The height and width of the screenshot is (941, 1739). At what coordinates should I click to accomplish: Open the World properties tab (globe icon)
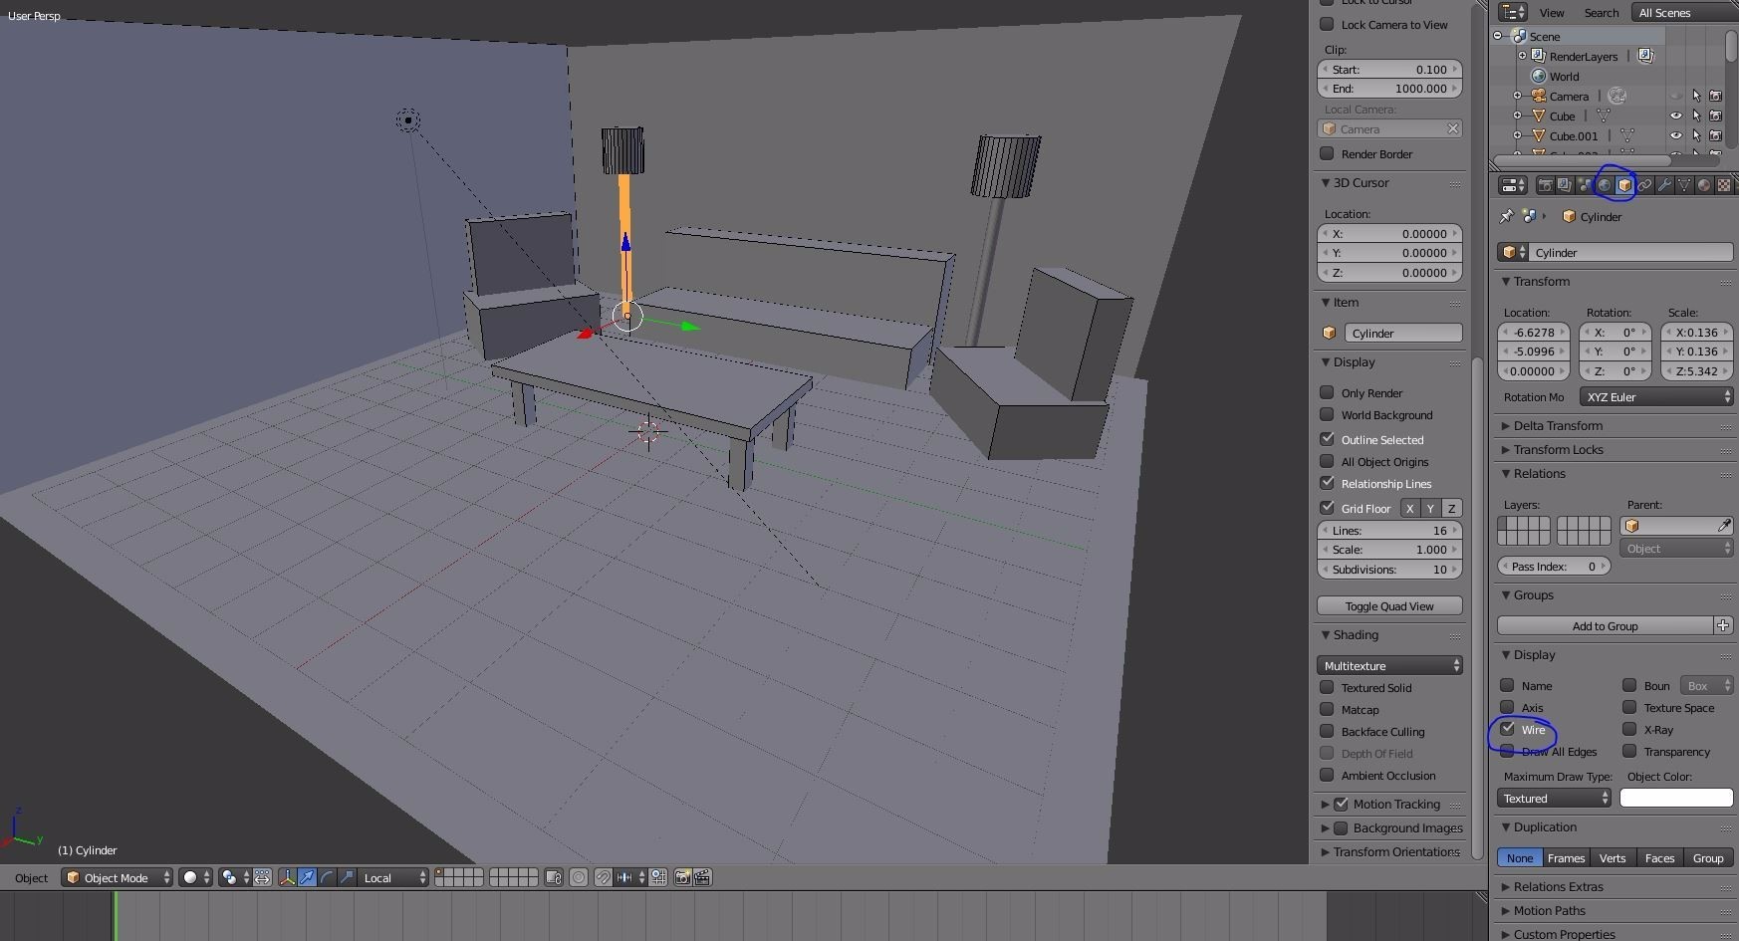coord(1605,185)
